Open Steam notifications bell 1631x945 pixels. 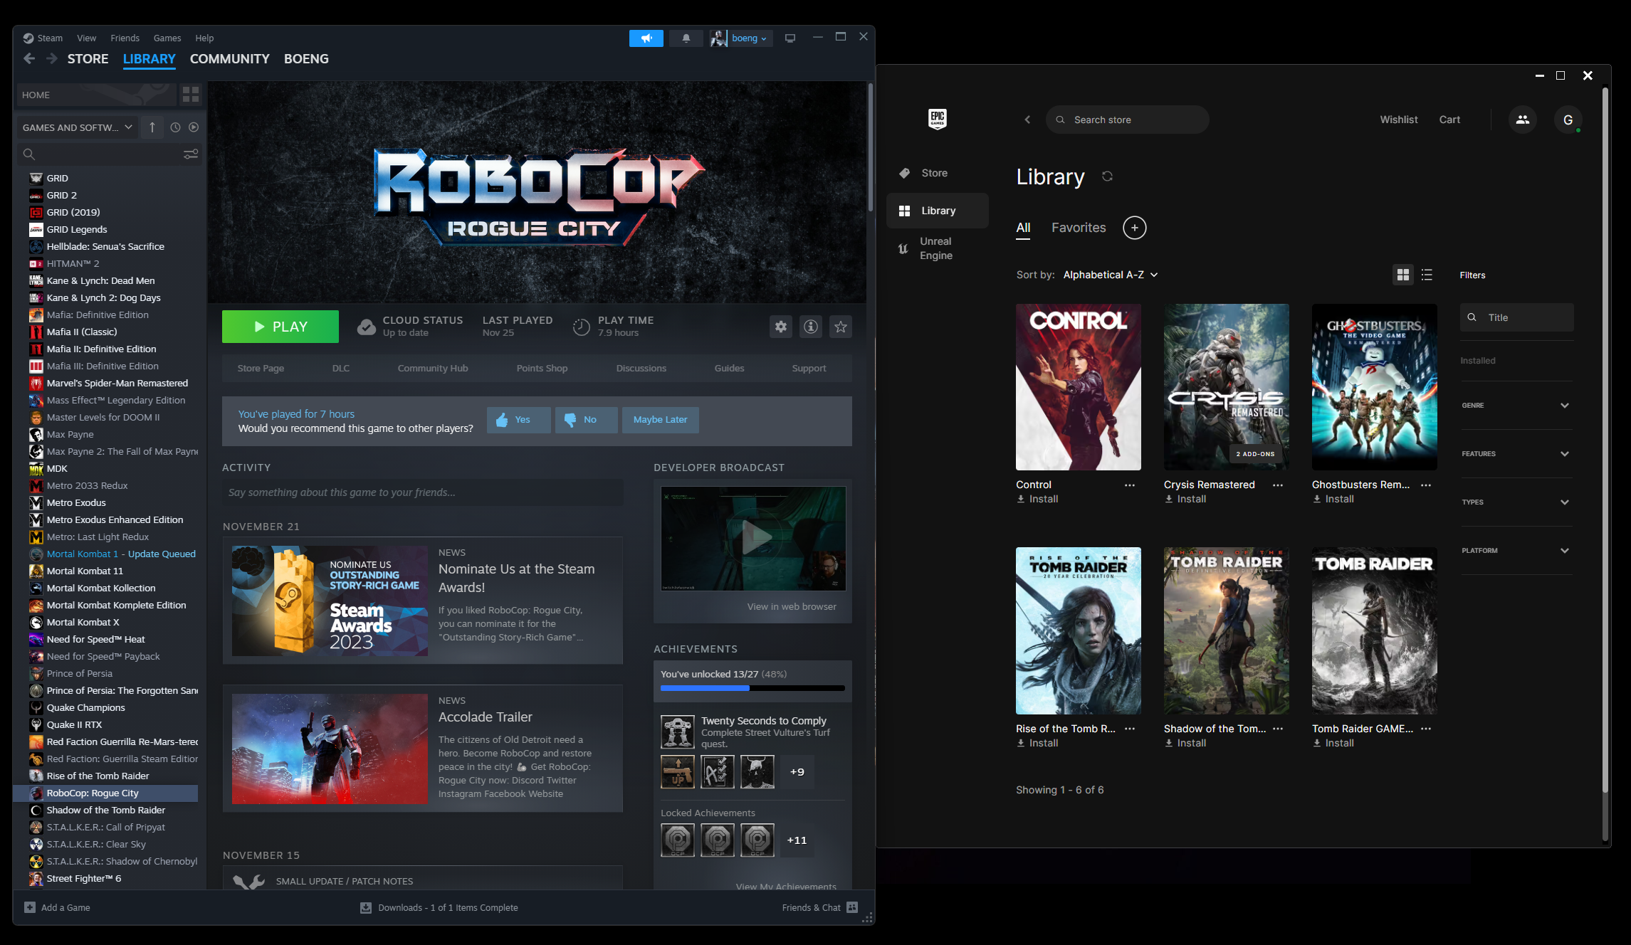coord(686,38)
